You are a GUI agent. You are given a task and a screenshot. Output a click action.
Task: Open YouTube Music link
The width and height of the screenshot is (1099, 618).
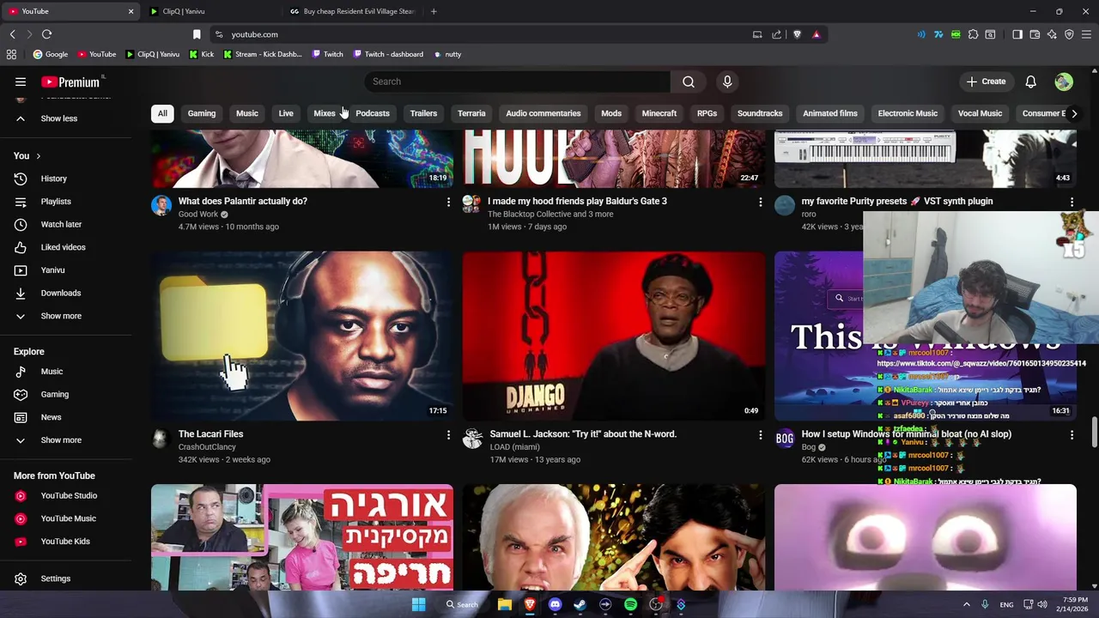66,518
